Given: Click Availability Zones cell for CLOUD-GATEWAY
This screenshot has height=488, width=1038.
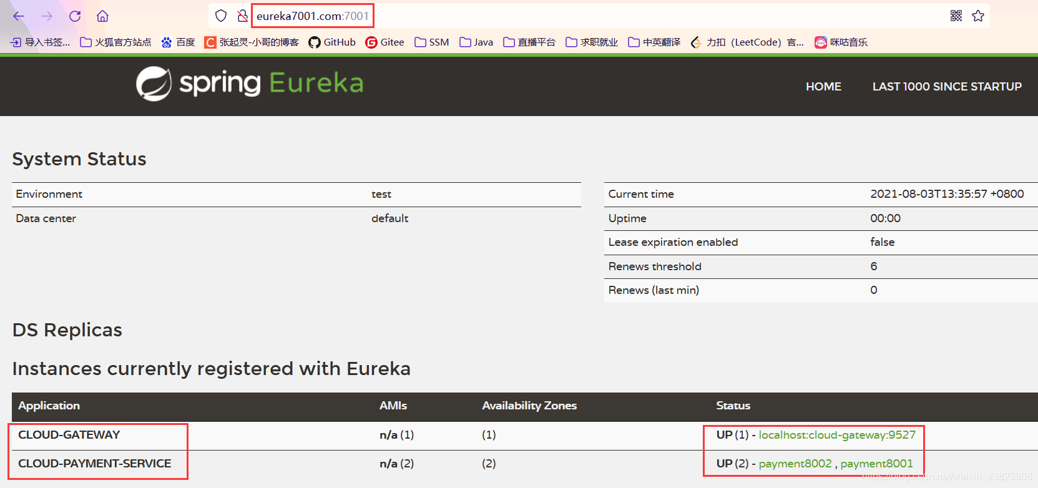Looking at the screenshot, I should (x=489, y=435).
